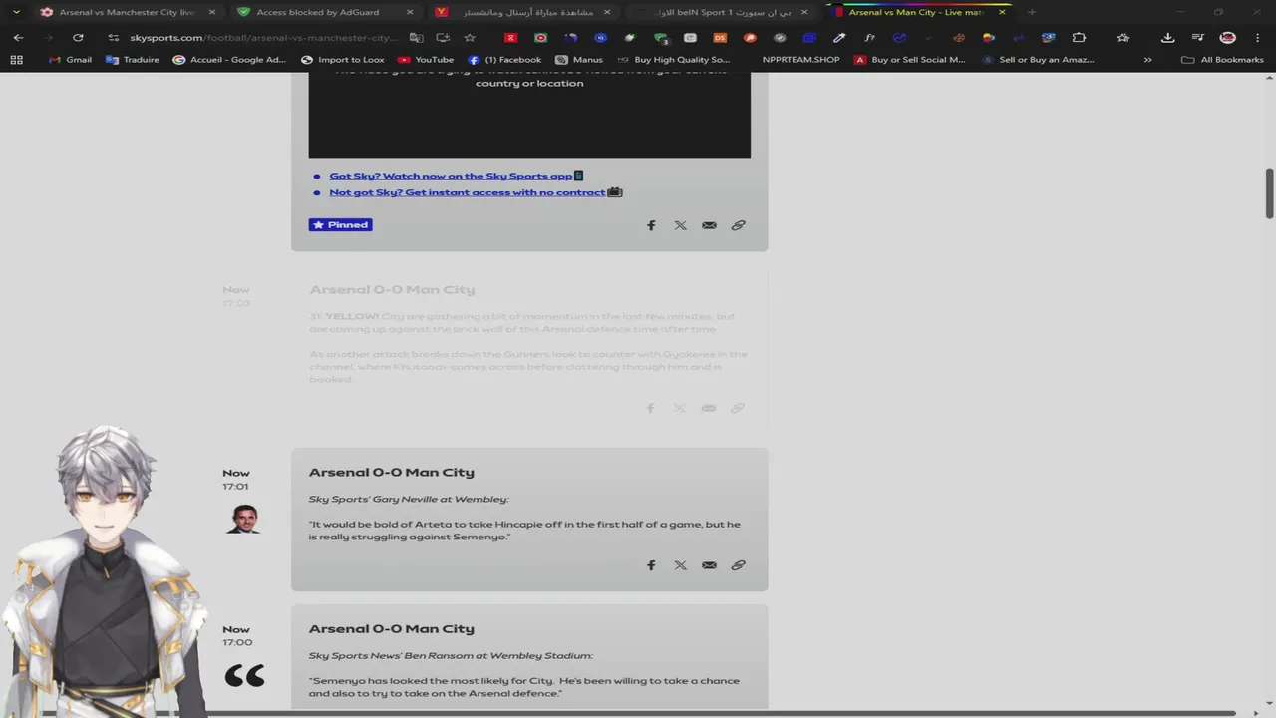The width and height of the screenshot is (1276, 718).
Task: Click the vertical page scrollbar thumb
Action: pyautogui.click(x=1270, y=193)
